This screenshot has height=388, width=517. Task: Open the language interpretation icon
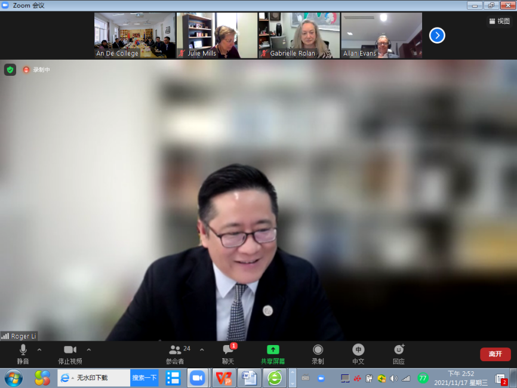click(x=358, y=353)
